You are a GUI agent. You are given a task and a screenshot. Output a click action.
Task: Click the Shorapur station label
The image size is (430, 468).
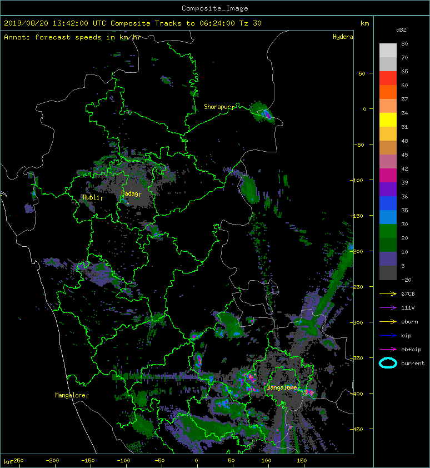218,107
